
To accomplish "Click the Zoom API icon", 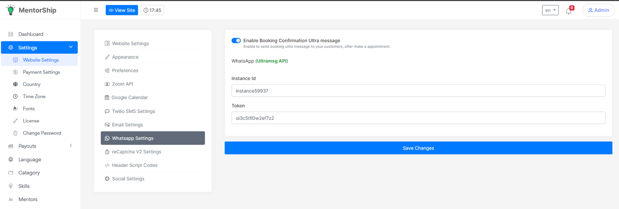I will (x=107, y=84).
